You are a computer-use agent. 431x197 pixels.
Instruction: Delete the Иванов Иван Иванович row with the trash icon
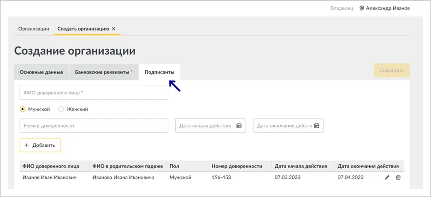pos(398,178)
